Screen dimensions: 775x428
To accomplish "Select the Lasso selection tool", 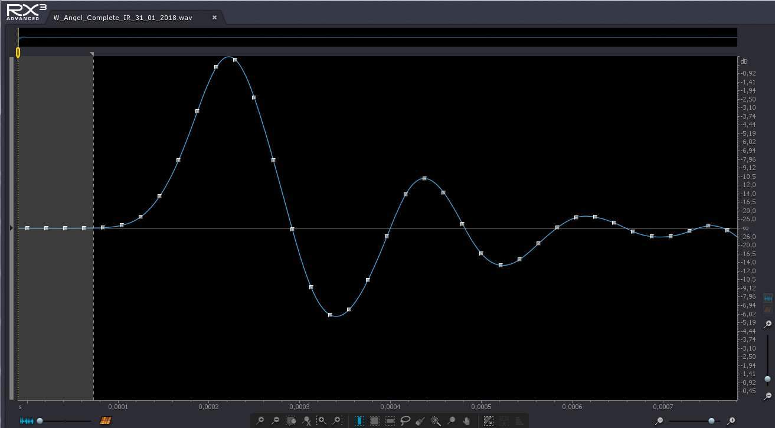I will tap(406, 421).
